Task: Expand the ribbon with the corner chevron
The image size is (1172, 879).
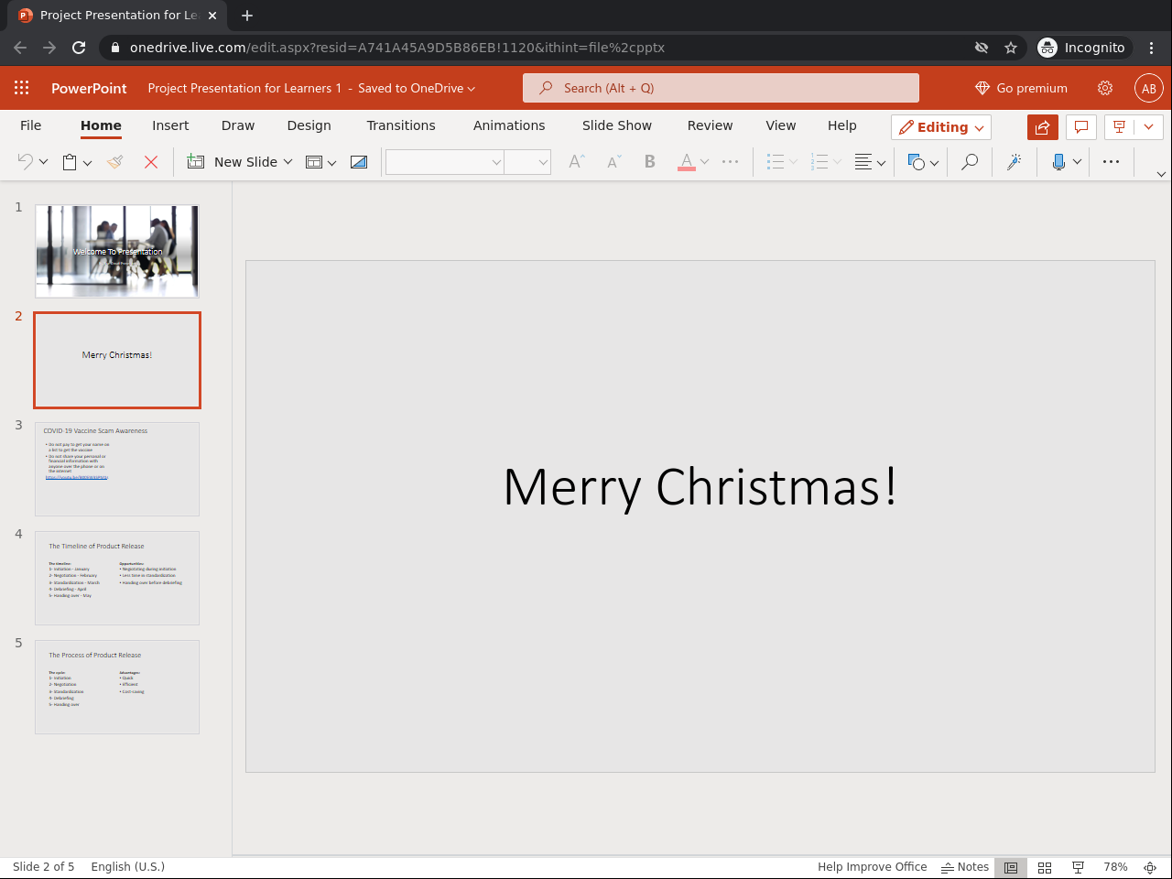Action: coord(1161,174)
